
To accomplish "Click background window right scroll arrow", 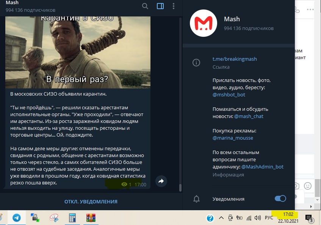I will point(311,206).
